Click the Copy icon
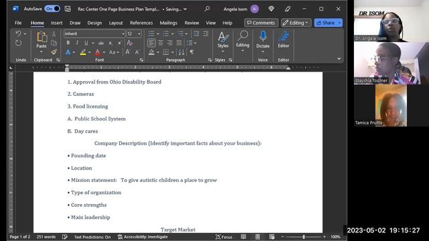This screenshot has height=241, width=429. 54,43
